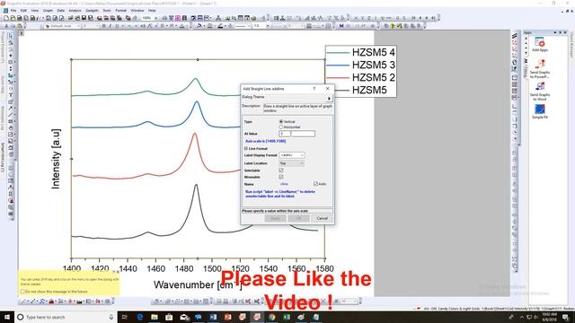Open the Analysis menu
The width and height of the screenshot is (575, 323).
coord(75,11)
